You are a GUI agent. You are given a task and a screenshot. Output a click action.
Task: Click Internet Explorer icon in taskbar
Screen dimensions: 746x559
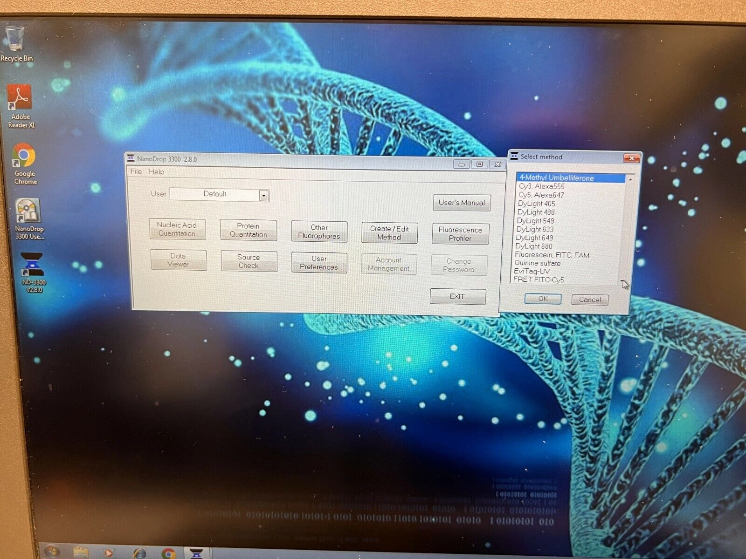pos(139,553)
